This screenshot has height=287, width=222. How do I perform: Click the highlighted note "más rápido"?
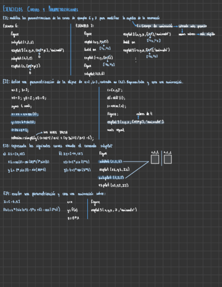pos(207,34)
